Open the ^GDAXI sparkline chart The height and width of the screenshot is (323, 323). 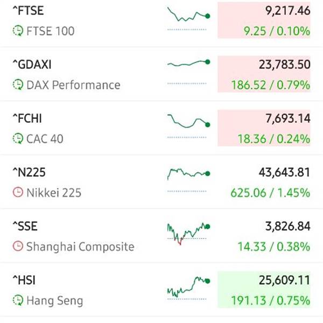click(188, 72)
